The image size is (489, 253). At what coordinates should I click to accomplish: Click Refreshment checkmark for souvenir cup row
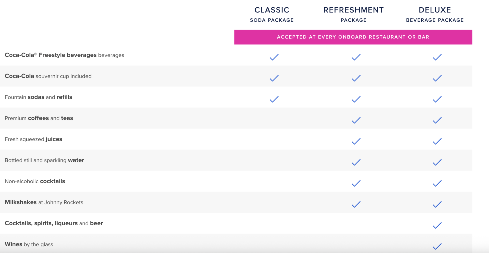356,78
